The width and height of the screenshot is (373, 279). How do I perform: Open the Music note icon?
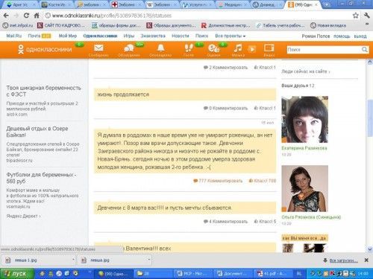pos(238,48)
